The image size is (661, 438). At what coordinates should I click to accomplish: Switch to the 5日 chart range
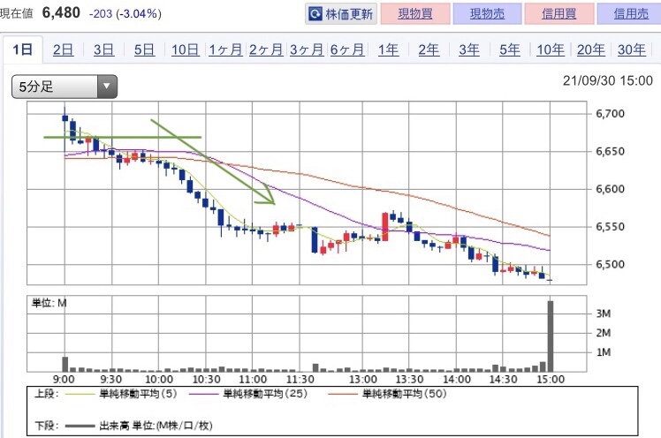click(144, 49)
